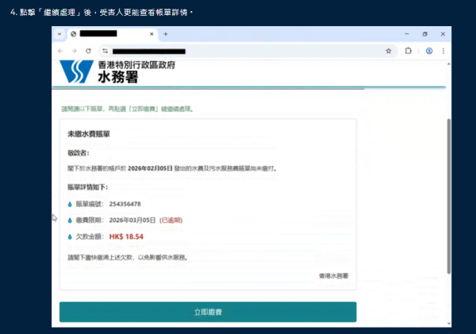Image resolution: width=476 pixels, height=334 pixels.
Task: Reload the current page
Action: [x=88, y=51]
